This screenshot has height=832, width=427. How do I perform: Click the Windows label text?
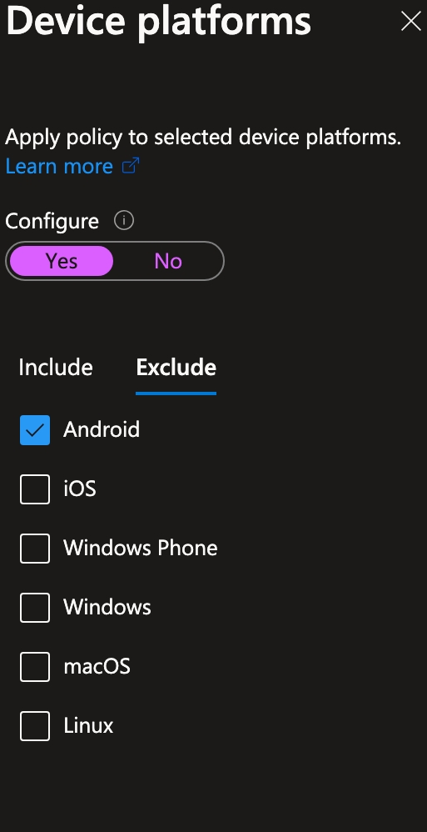(x=107, y=608)
